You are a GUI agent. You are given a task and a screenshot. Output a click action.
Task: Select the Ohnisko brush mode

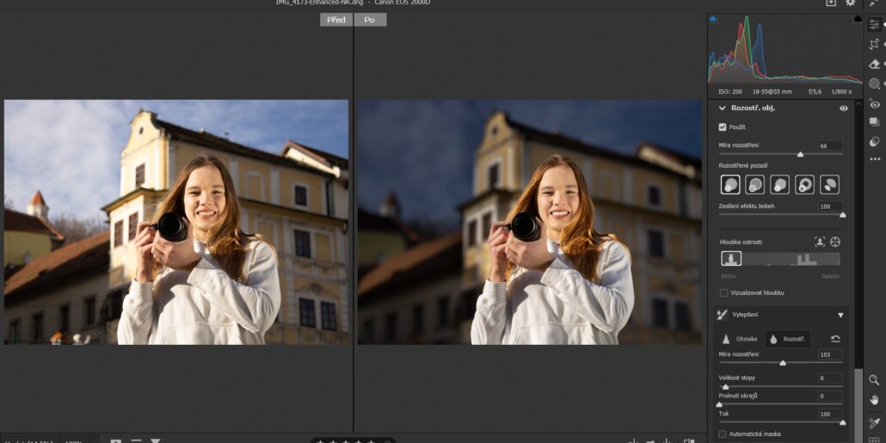click(x=740, y=339)
